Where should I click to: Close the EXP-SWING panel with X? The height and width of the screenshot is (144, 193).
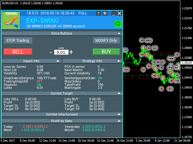[x=119, y=13]
